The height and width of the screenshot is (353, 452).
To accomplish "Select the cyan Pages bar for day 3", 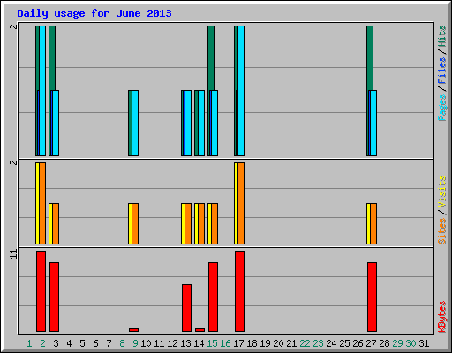I will pyautogui.click(x=56, y=123).
